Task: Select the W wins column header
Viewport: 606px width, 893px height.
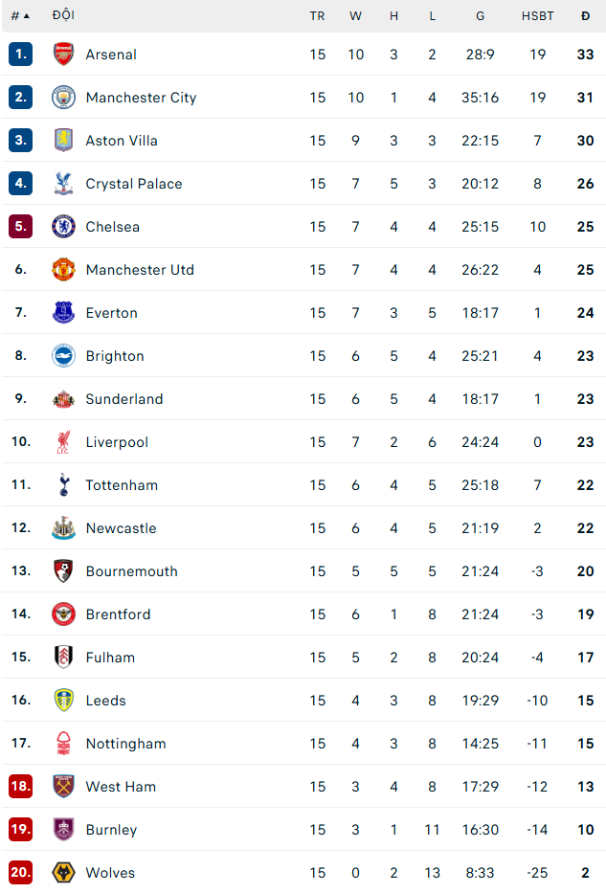Action: coord(355,15)
